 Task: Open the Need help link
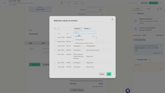click(x=160, y=35)
